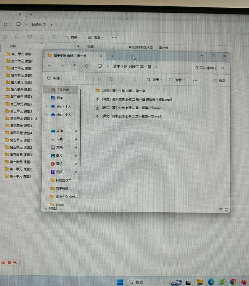Screen dimensions: 249x286
Task: Open 视频 quick access item
Action: pos(57,172)
